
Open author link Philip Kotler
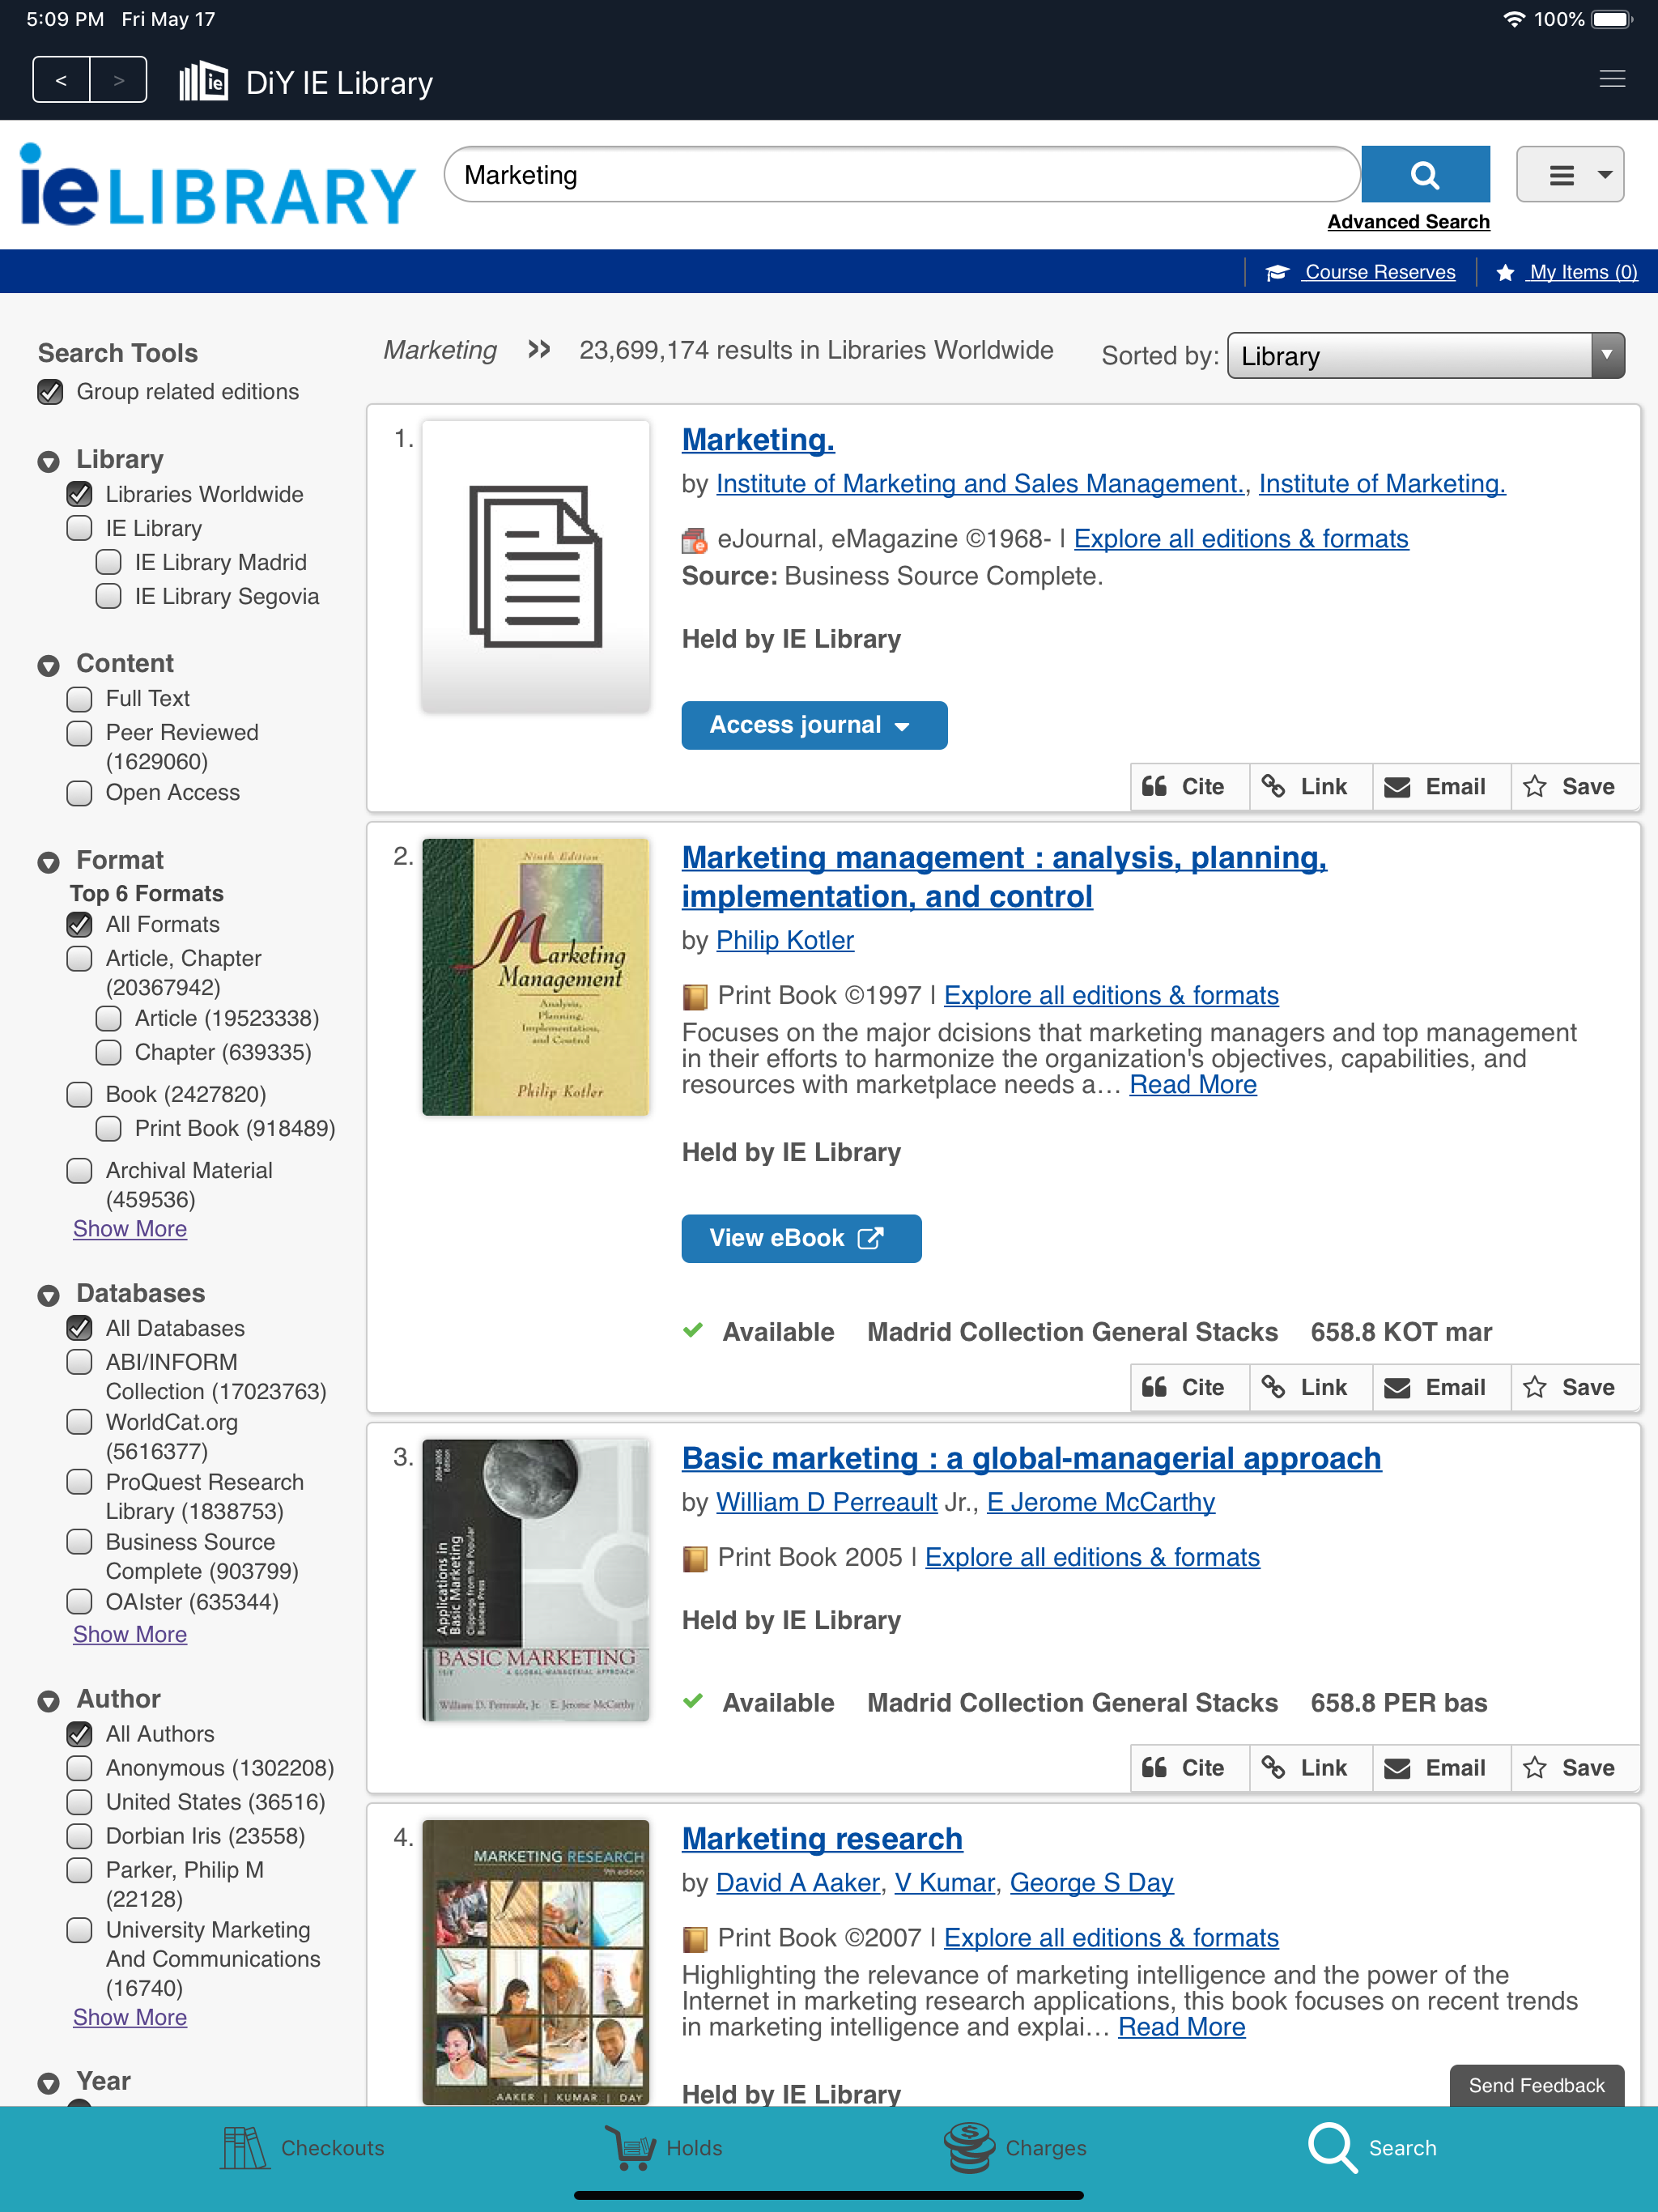(785, 940)
